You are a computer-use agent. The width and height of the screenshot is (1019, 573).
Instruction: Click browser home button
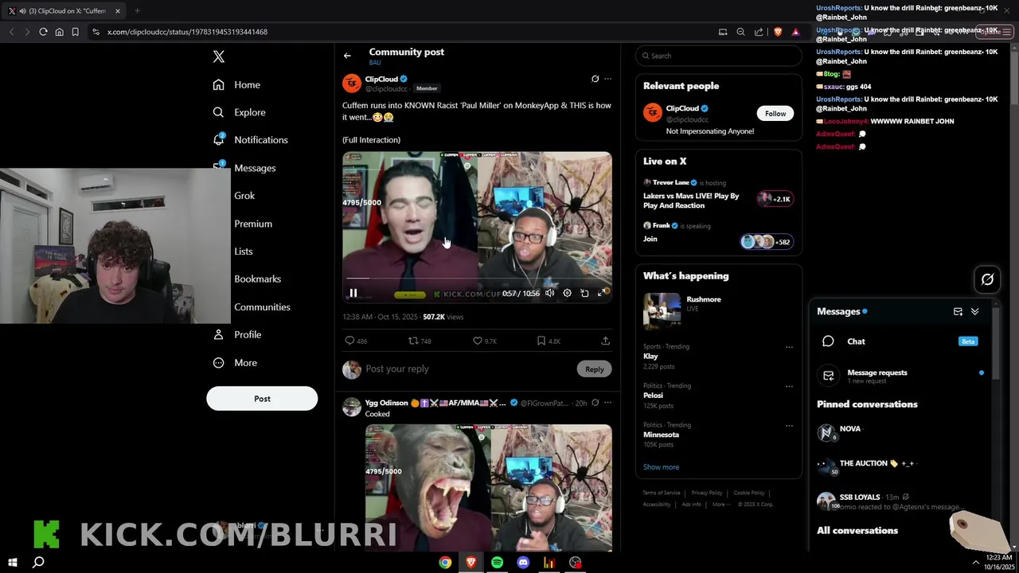[x=59, y=32]
